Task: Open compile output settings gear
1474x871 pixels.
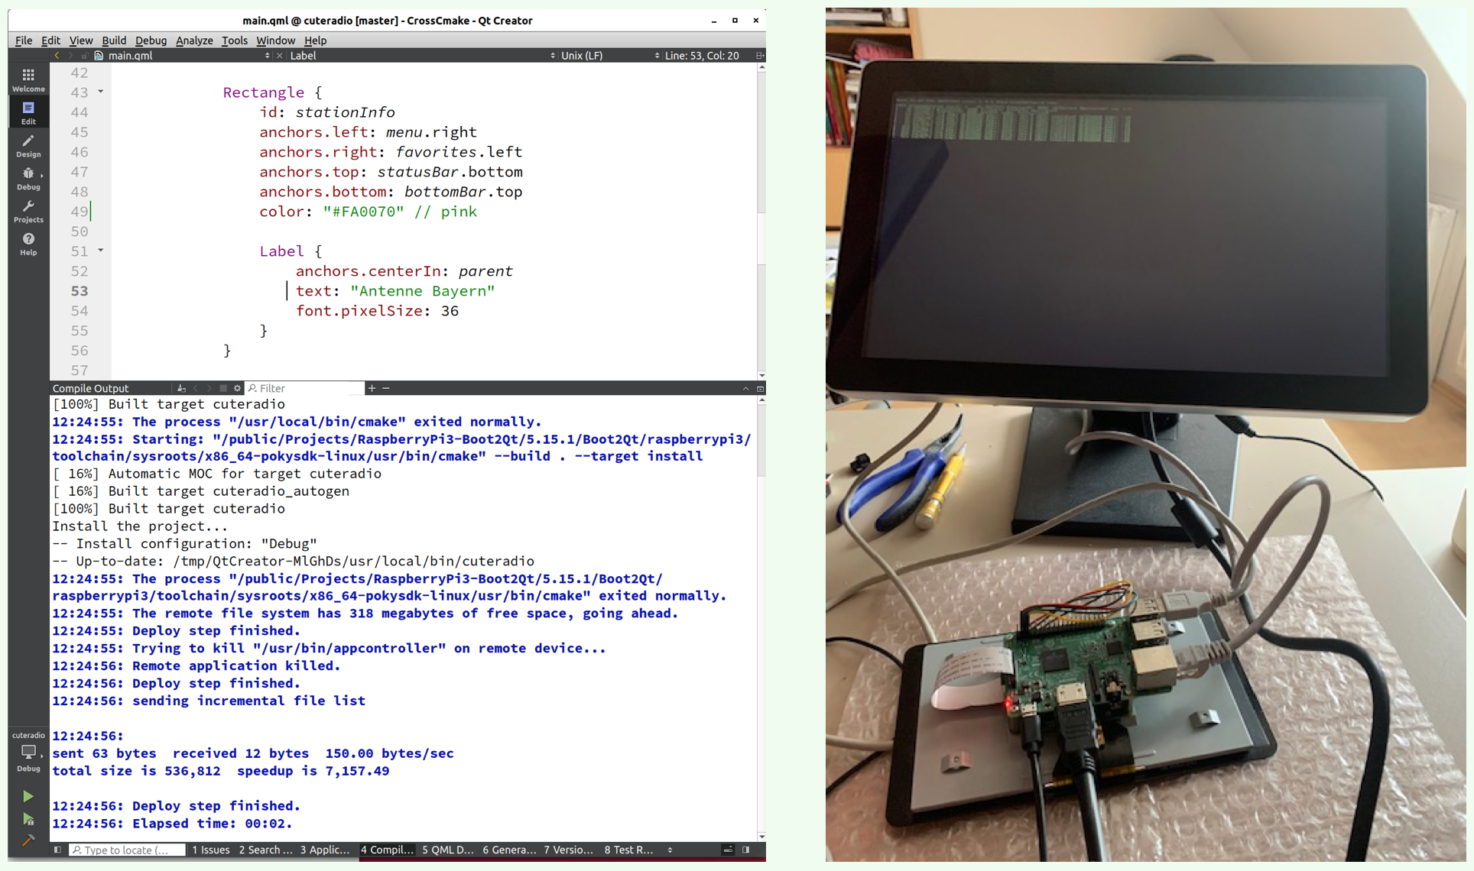Action: point(237,388)
